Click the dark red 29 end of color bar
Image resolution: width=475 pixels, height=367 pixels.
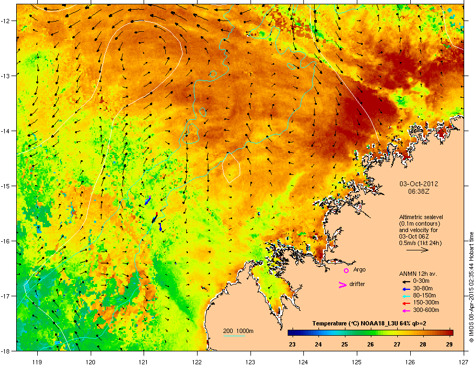point(451,333)
